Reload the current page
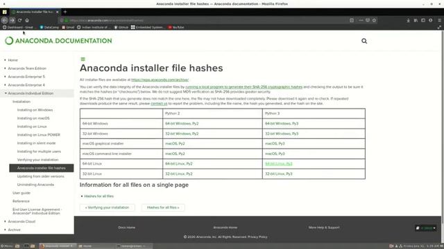This screenshot has height=249, width=444. coord(19,20)
